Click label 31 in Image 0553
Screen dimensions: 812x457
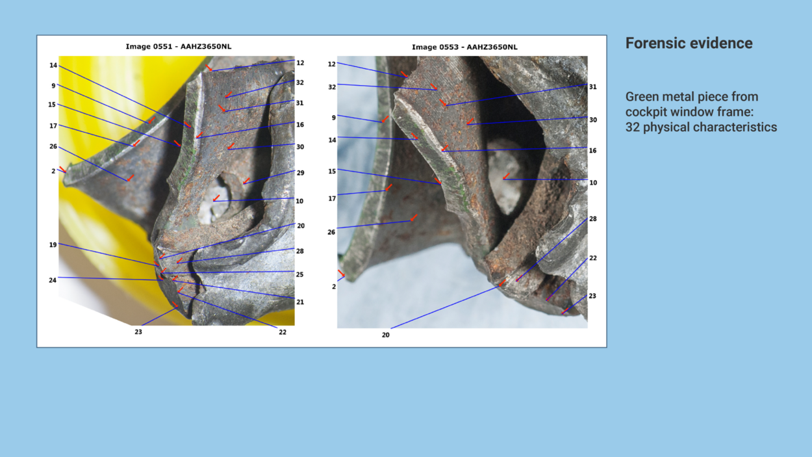click(x=593, y=87)
